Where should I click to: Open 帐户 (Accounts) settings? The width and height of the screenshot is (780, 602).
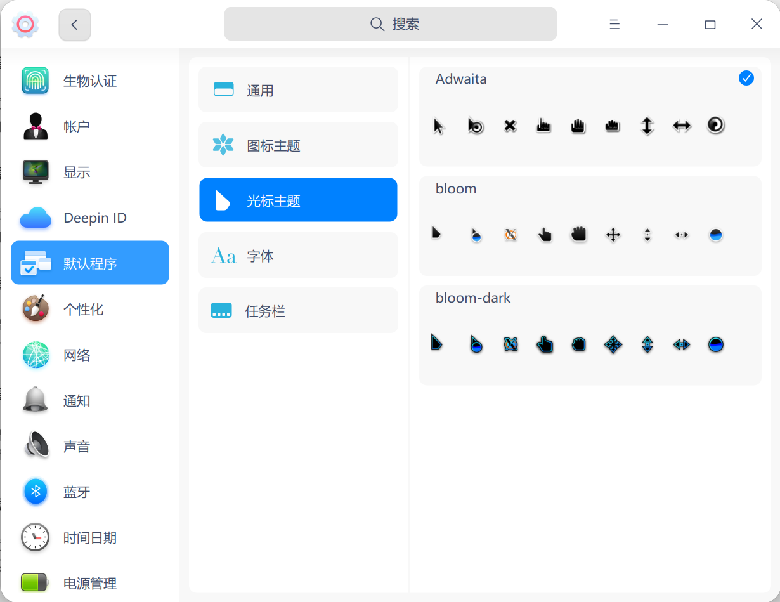tap(35, 126)
